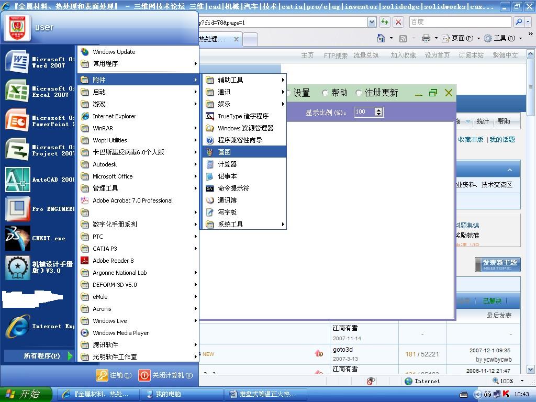Expand the 附件 submenu
The width and height of the screenshot is (536, 402).
pos(138,80)
